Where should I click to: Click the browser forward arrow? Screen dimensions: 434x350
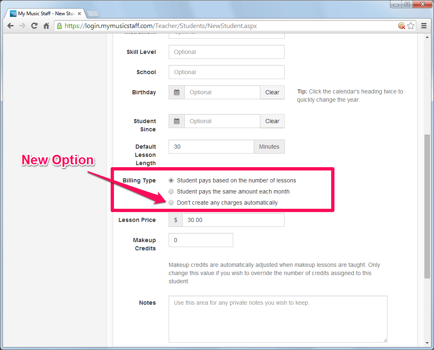pos(22,26)
